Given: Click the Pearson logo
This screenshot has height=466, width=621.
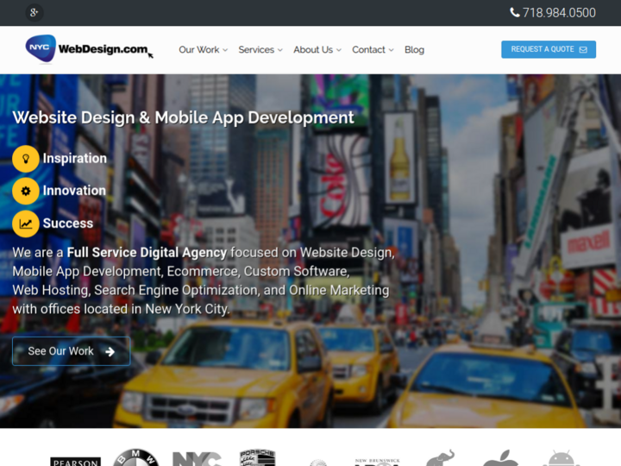Looking at the screenshot, I should pyautogui.click(x=75, y=461).
